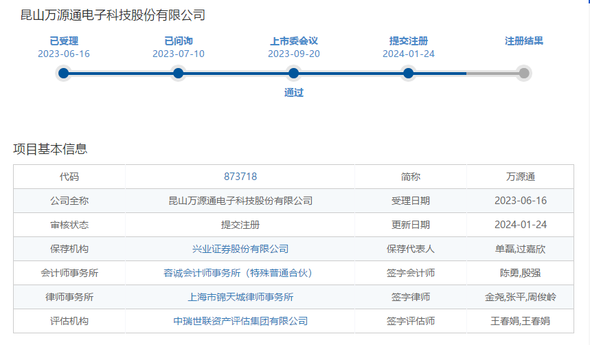The height and width of the screenshot is (345, 590).
Task: Click the 审核状态 label cell
Action: (x=69, y=225)
